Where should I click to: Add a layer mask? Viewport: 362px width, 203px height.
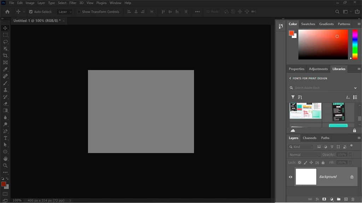click(x=324, y=199)
